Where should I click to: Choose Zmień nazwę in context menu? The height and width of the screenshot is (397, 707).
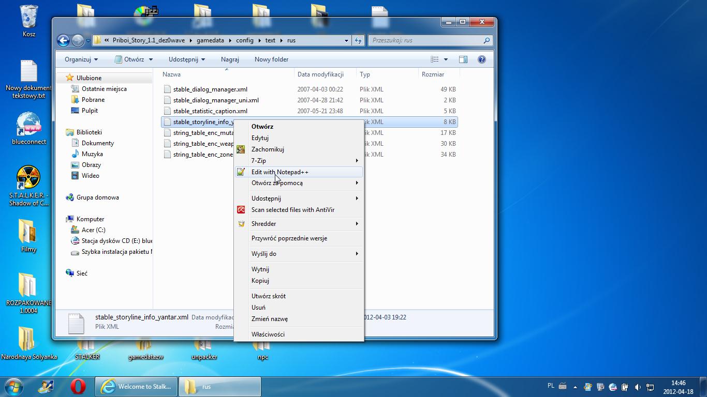coord(299,319)
